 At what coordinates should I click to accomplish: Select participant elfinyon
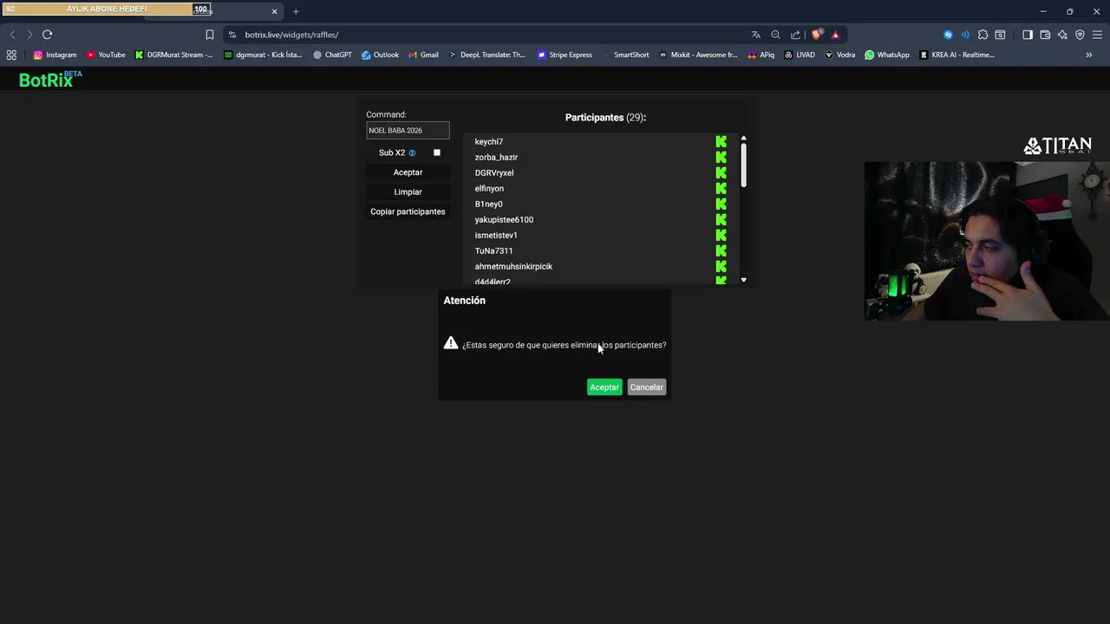pyautogui.click(x=489, y=189)
